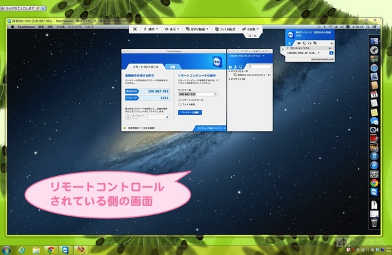The height and width of the screenshot is (255, 392).
Task: Click the TeamViewer logo in the main window
Action: [217, 61]
